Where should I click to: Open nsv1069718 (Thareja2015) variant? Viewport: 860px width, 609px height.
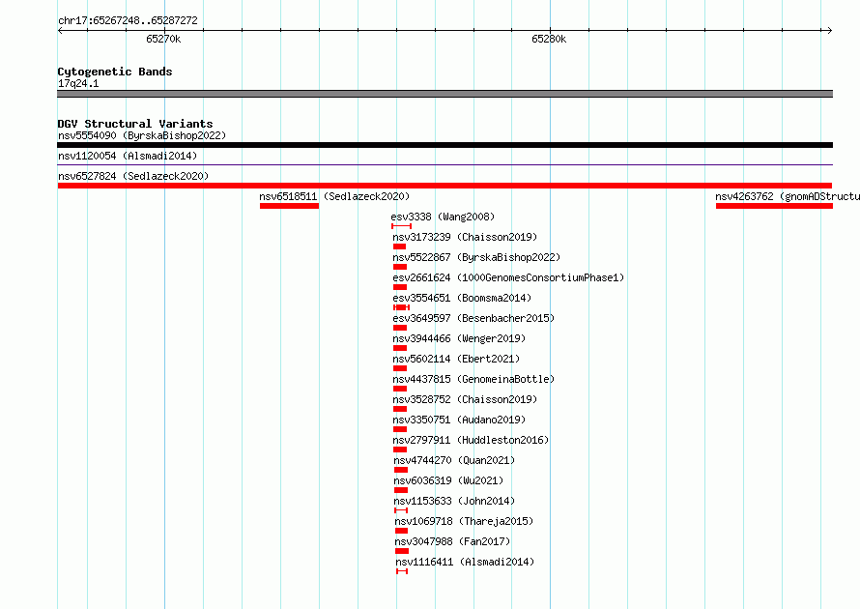click(x=464, y=521)
